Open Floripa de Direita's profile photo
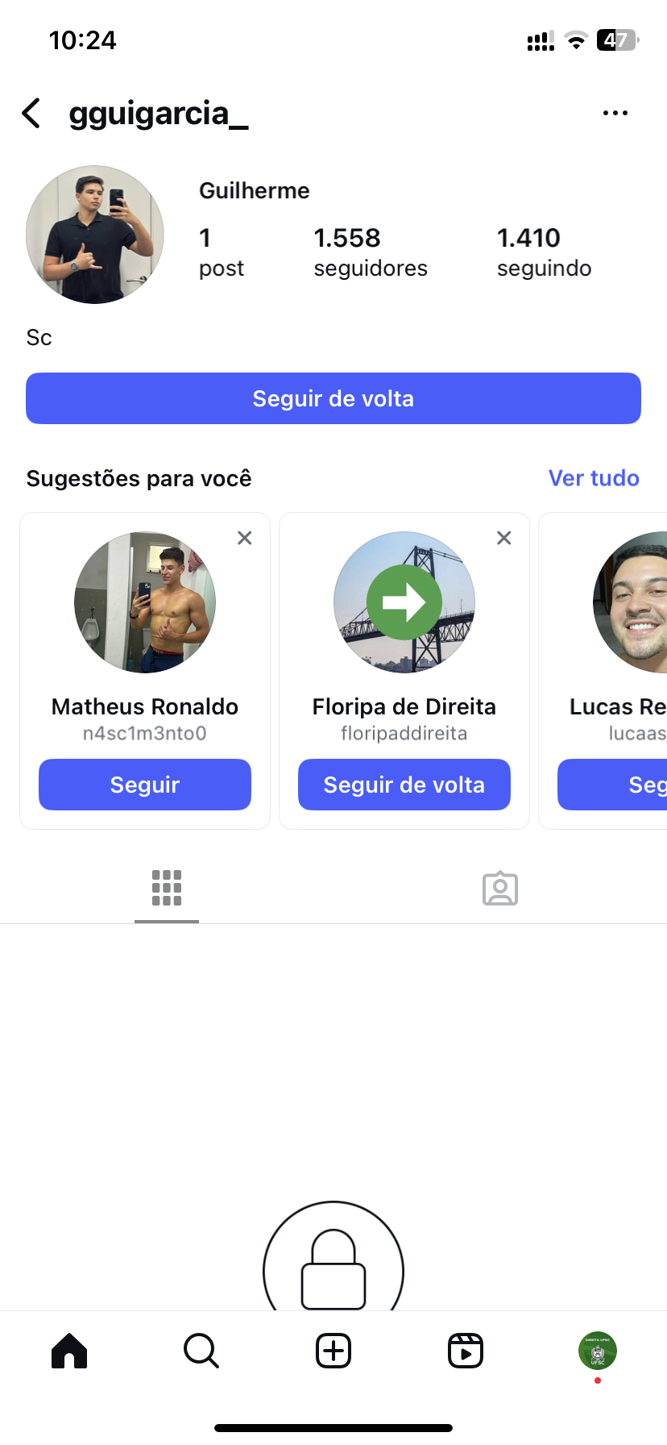 pyautogui.click(x=404, y=602)
